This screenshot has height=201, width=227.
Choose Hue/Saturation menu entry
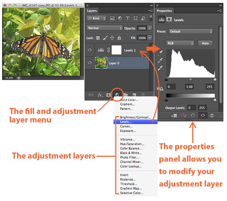coord(132,144)
